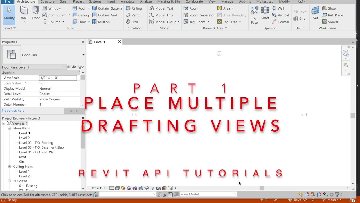The image size is (360, 203).
Task: Open the File menu tab
Action: (7, 2)
